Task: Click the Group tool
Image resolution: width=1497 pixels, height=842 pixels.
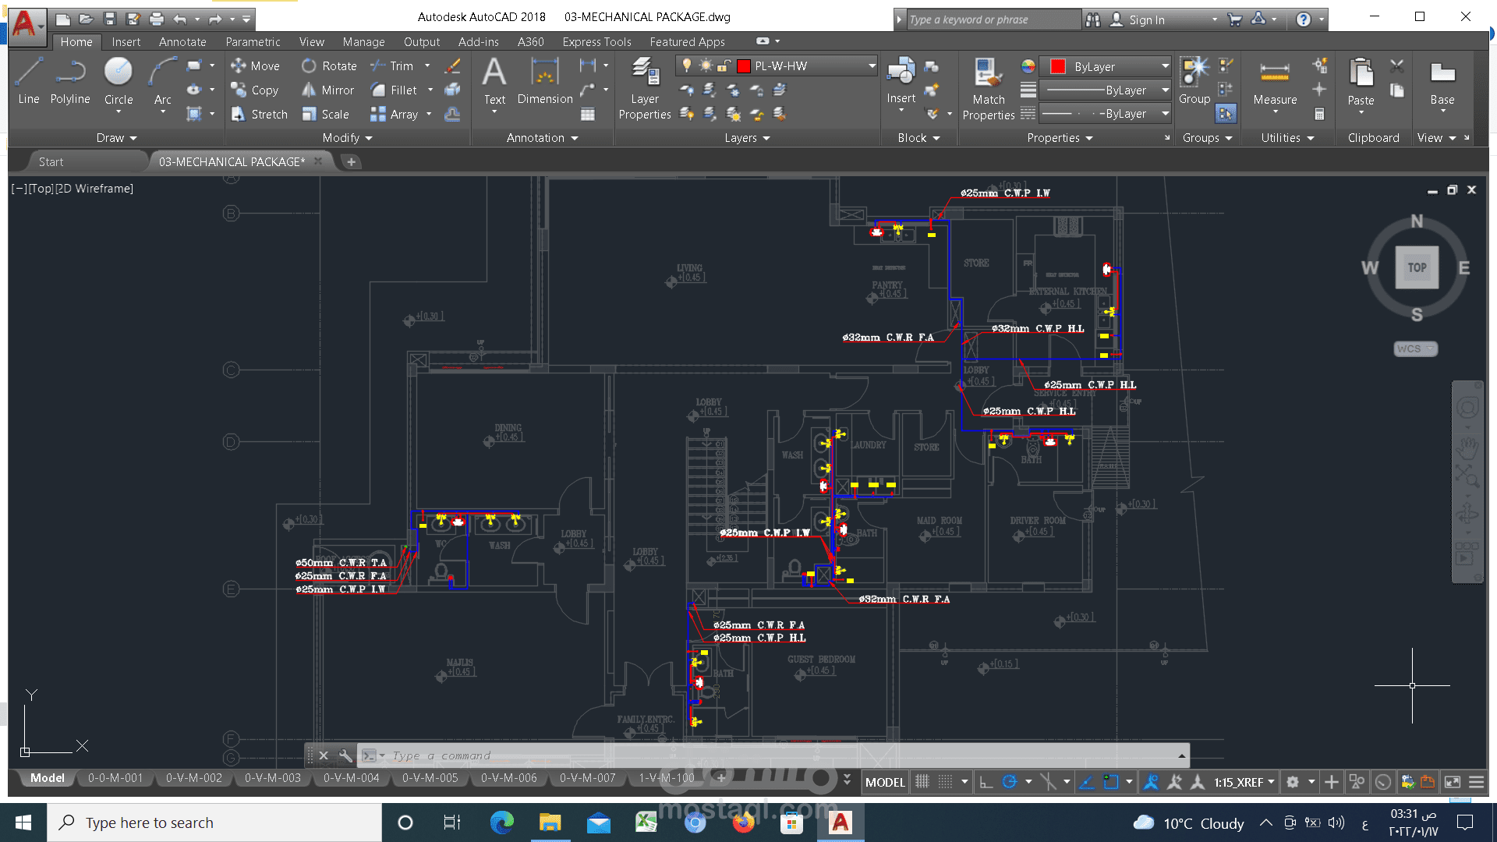Action: pyautogui.click(x=1194, y=80)
